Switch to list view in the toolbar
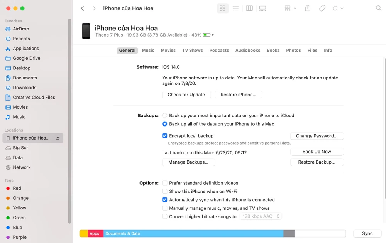Image resolution: width=386 pixels, height=243 pixels. coord(235,8)
